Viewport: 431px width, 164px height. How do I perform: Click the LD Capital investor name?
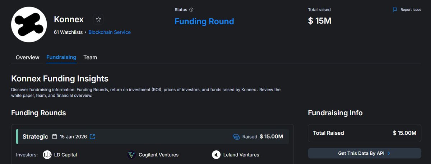(65, 155)
